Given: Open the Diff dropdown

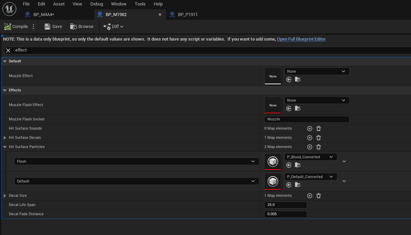Looking at the screenshot, I should click(x=114, y=27).
